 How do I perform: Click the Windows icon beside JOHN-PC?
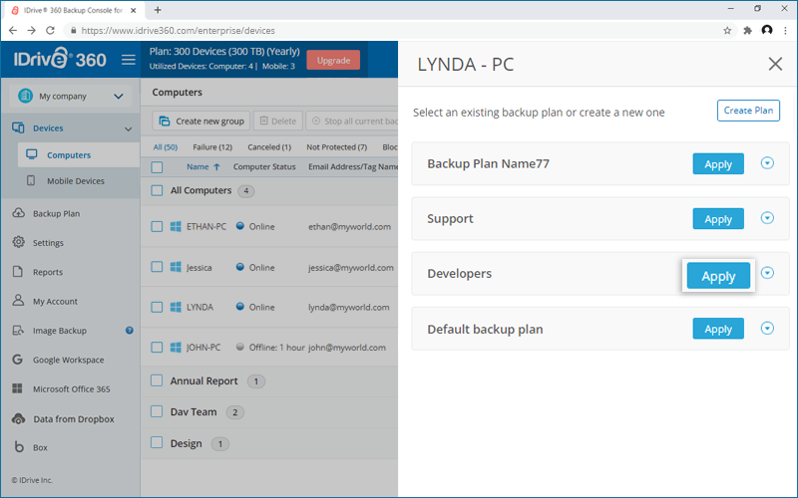click(176, 347)
